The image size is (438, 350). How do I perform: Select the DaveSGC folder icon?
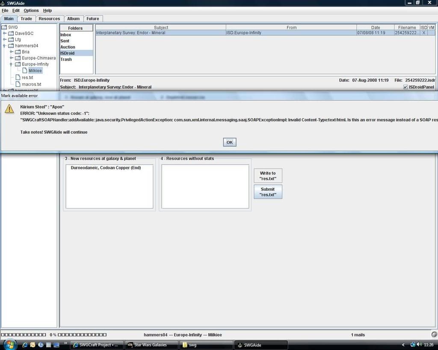click(x=11, y=33)
